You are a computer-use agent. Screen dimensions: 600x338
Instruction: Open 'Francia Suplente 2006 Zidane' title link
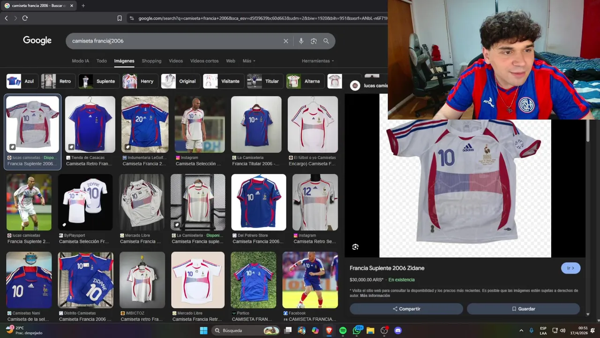pos(387,268)
